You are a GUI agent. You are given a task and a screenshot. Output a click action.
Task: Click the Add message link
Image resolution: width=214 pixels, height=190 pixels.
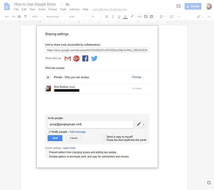tap(78, 132)
